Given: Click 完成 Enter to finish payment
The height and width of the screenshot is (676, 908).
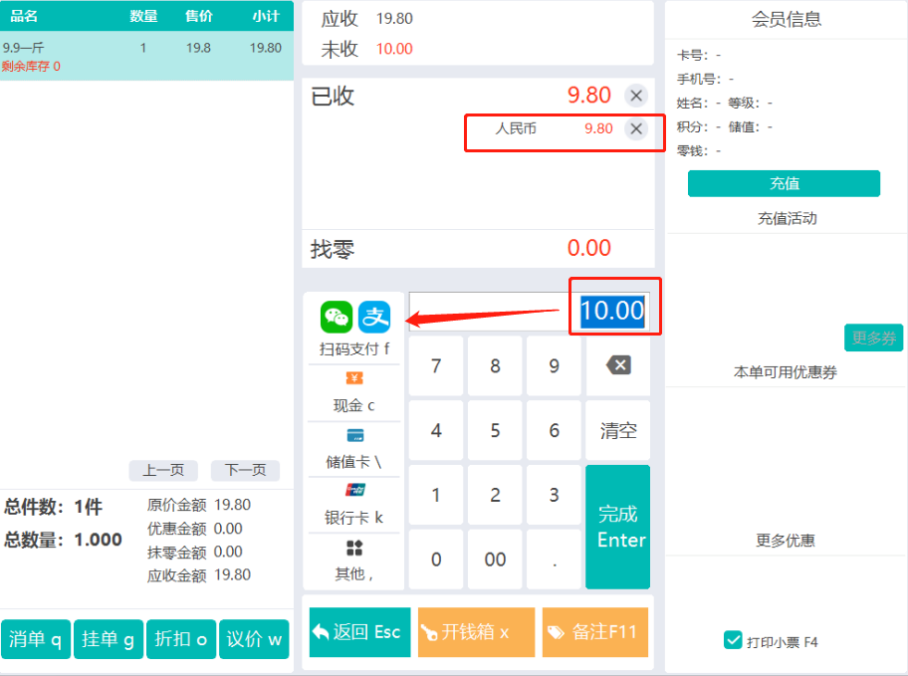Looking at the screenshot, I should coord(618,527).
